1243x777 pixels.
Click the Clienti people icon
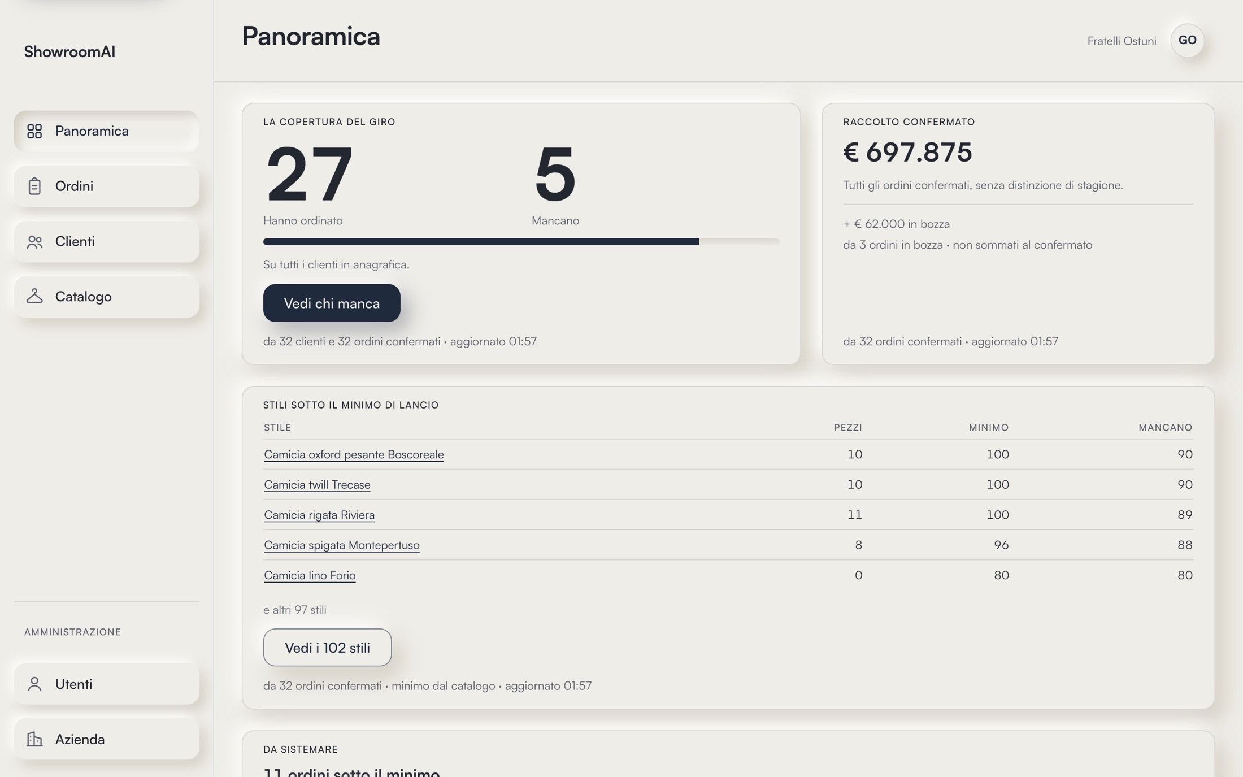[34, 241]
